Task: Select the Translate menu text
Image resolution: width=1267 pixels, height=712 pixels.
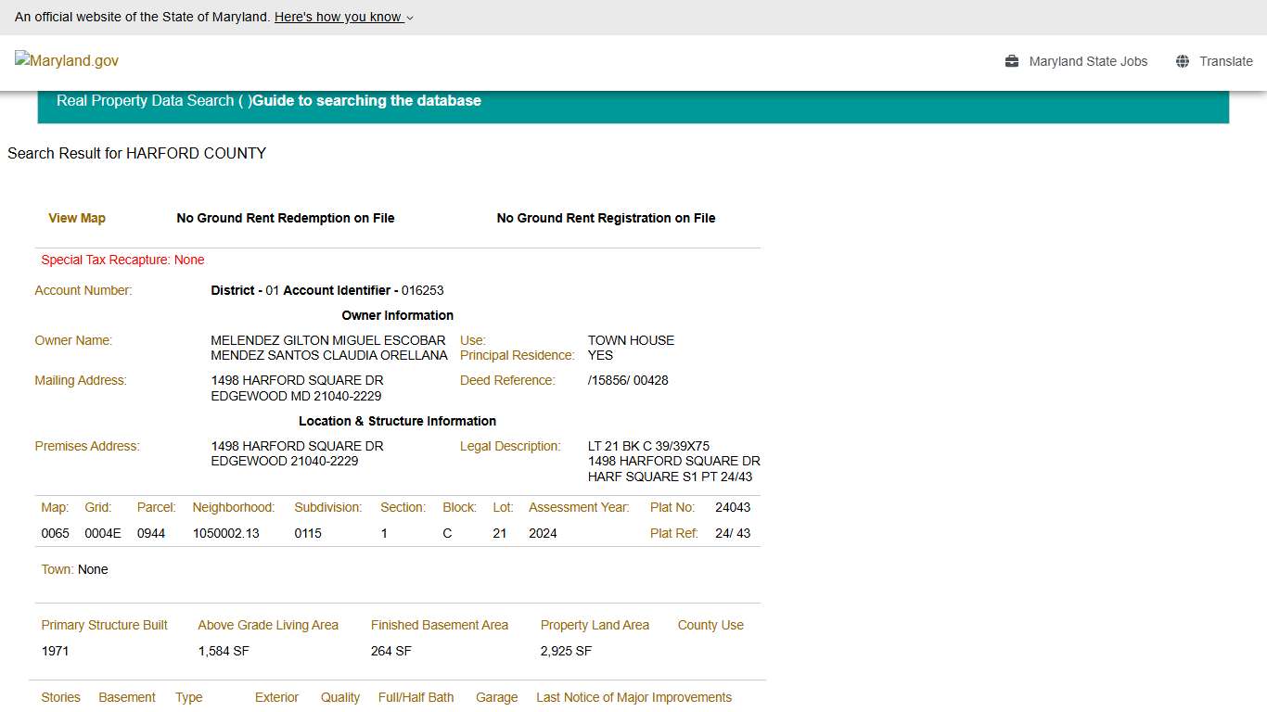Action: (1225, 61)
